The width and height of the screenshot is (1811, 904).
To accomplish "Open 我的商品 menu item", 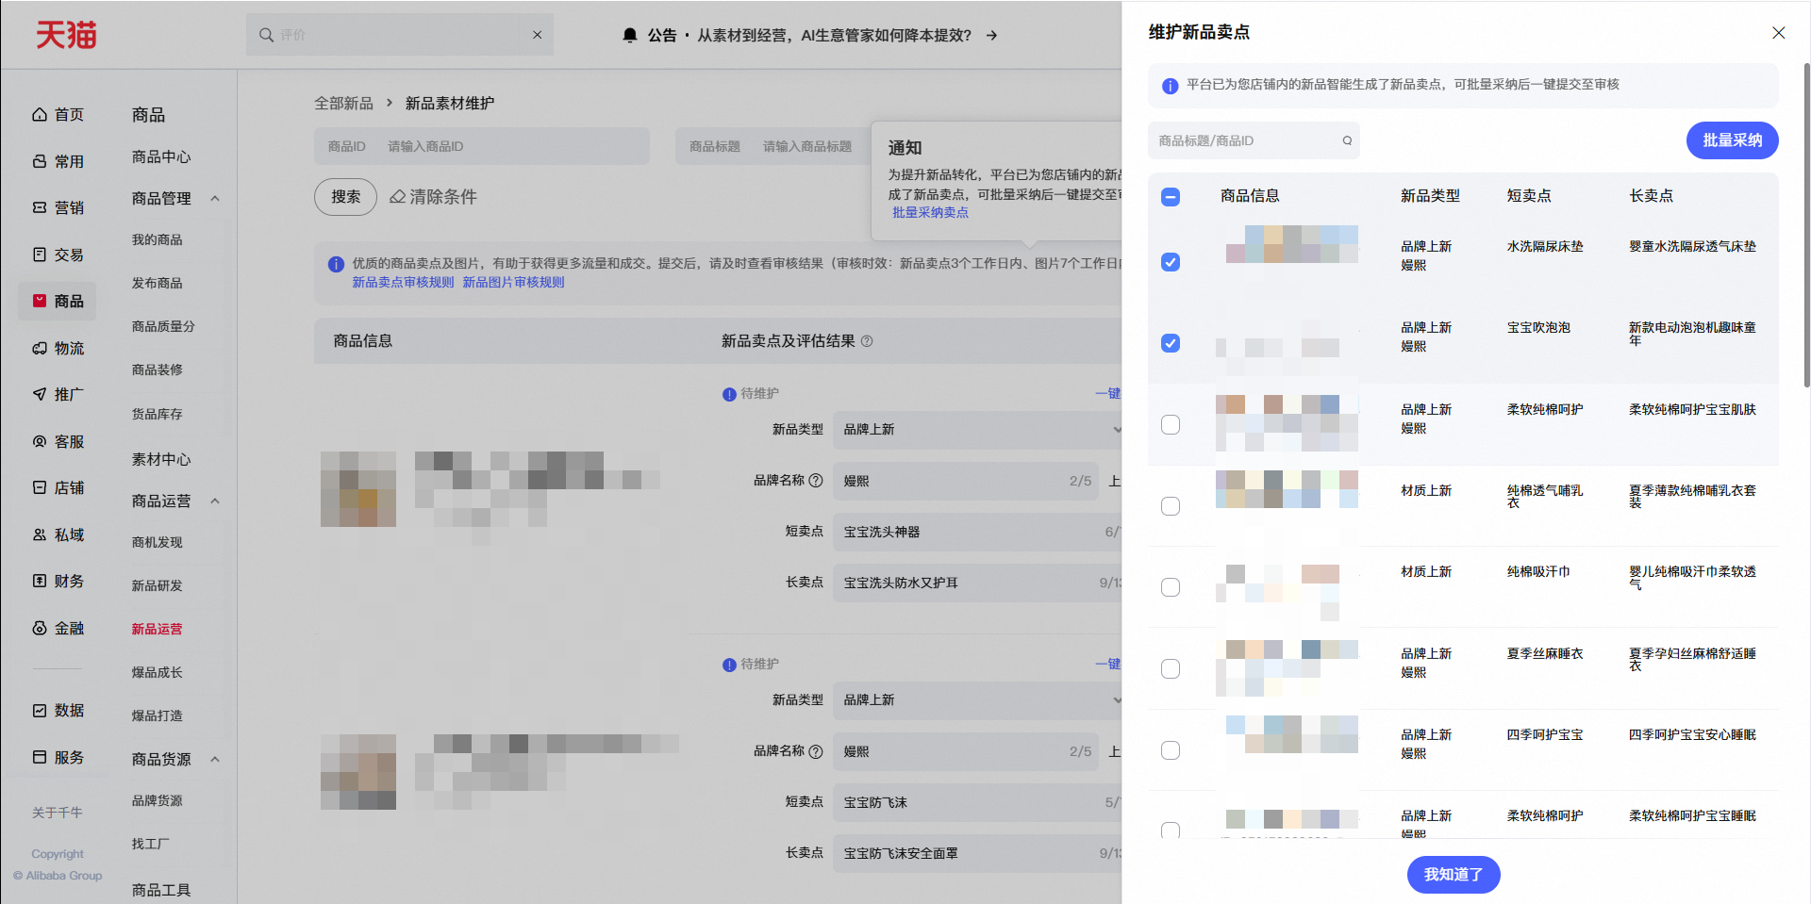I will 158,240.
